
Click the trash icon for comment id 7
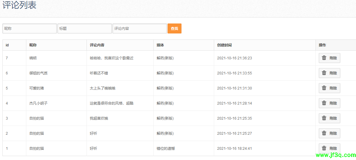click(324, 58)
